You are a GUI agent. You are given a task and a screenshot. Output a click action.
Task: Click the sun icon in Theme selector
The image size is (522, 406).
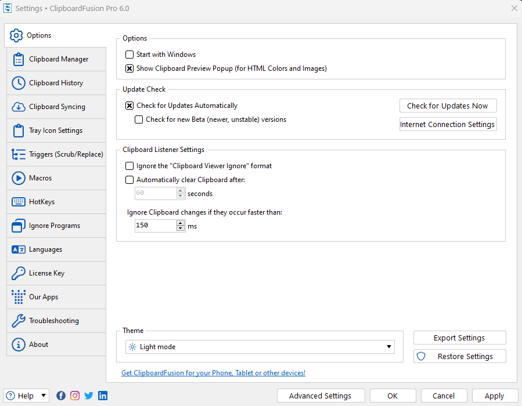[x=132, y=347]
